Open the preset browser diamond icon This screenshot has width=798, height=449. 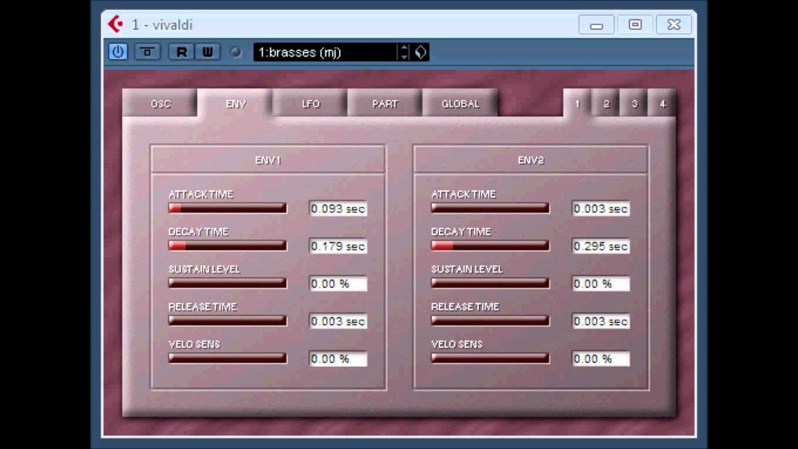(421, 52)
